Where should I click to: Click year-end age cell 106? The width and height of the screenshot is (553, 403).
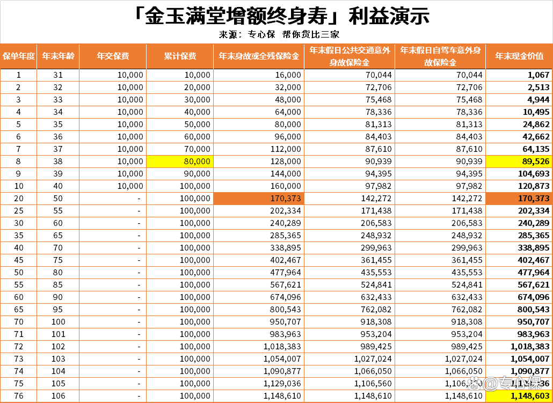pyautogui.click(x=59, y=396)
